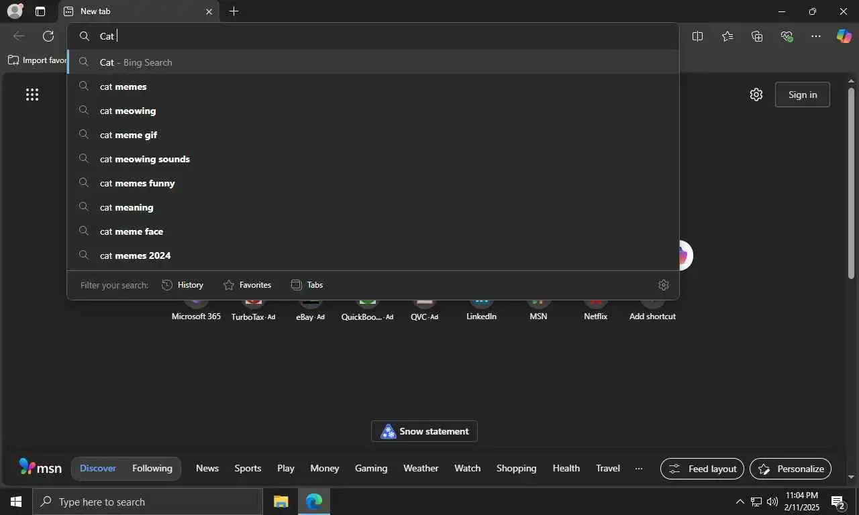
Task: Click the msn logo
Action: tap(40, 467)
